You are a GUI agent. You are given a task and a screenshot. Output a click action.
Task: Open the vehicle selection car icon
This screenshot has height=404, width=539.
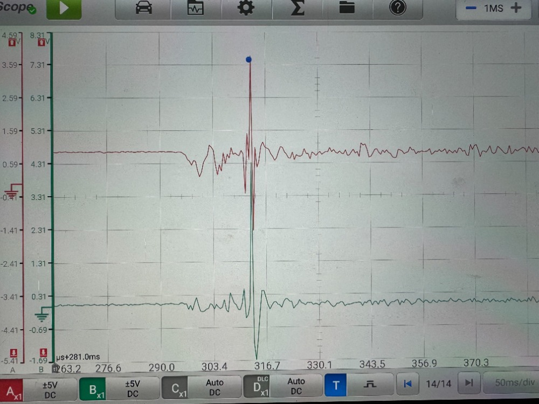pos(143,9)
